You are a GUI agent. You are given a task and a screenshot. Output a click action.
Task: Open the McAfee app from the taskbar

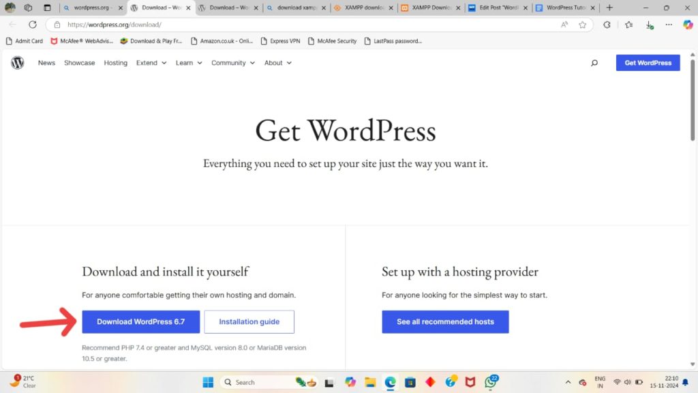(x=470, y=382)
